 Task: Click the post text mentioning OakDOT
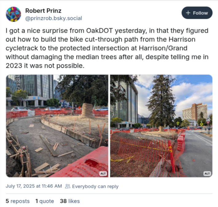pyautogui.click(x=107, y=48)
